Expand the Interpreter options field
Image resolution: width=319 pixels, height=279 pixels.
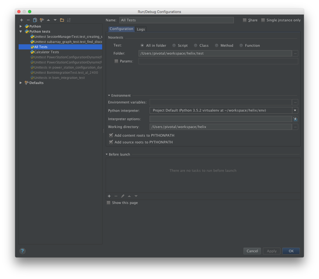295,119
